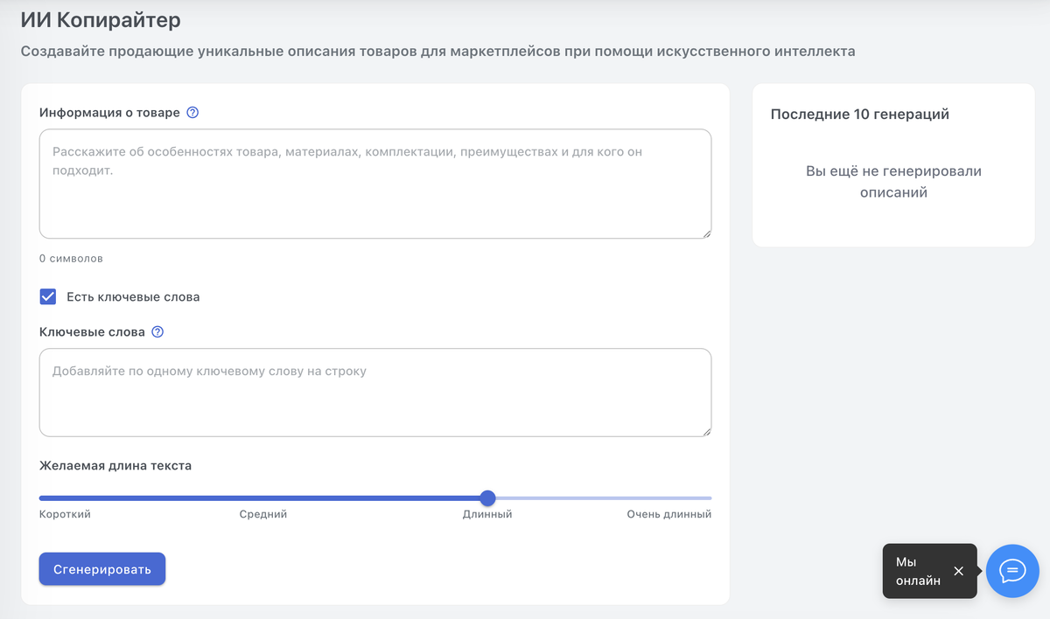The image size is (1050, 619).
Task: Uncheck the Есть ключевые слова checkbox
Action: tap(48, 296)
